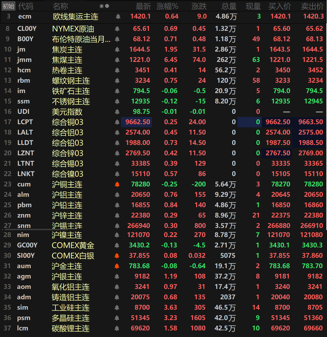Open the 螺纹钢主连 contract
Viewport: 327px width, 337px height.
click(71, 81)
